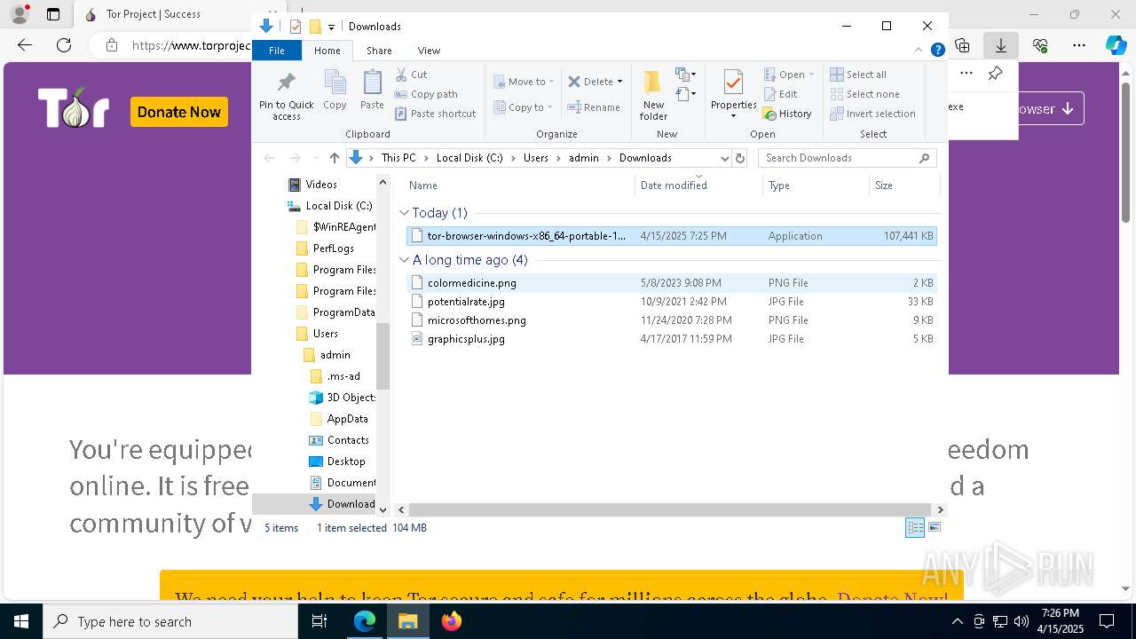Click the Search Downloads field
1136x639 pixels.
(847, 158)
